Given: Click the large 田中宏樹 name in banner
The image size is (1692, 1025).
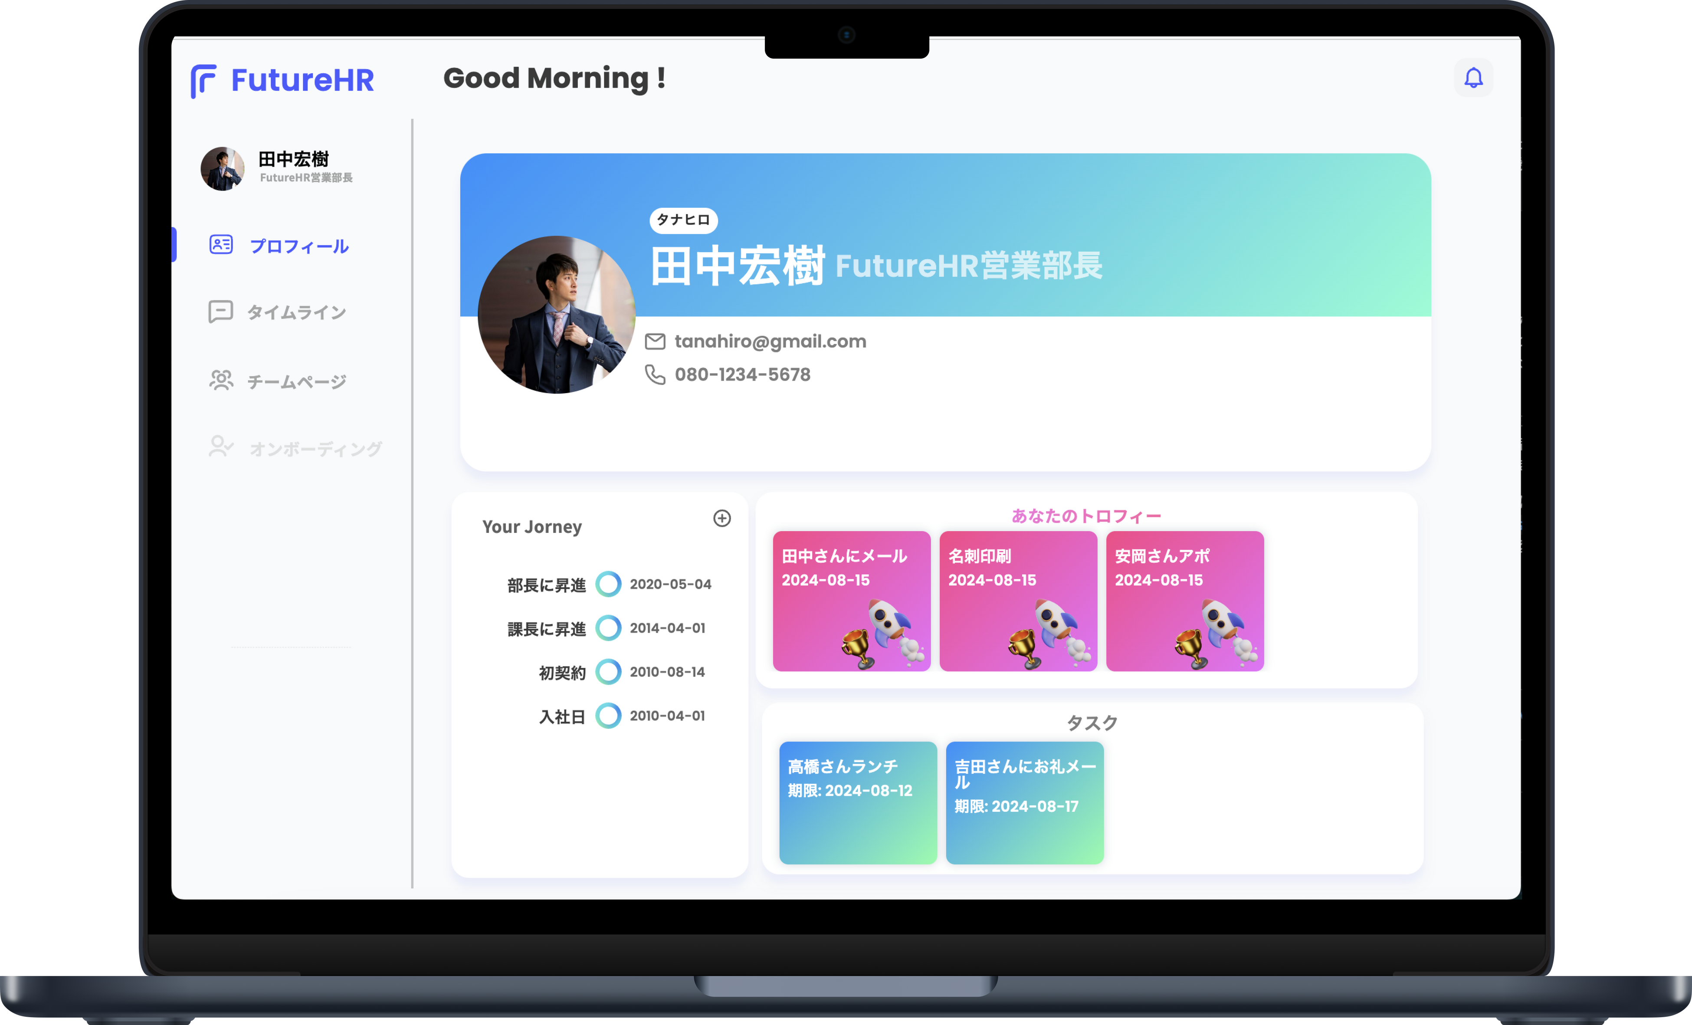Looking at the screenshot, I should tap(737, 266).
